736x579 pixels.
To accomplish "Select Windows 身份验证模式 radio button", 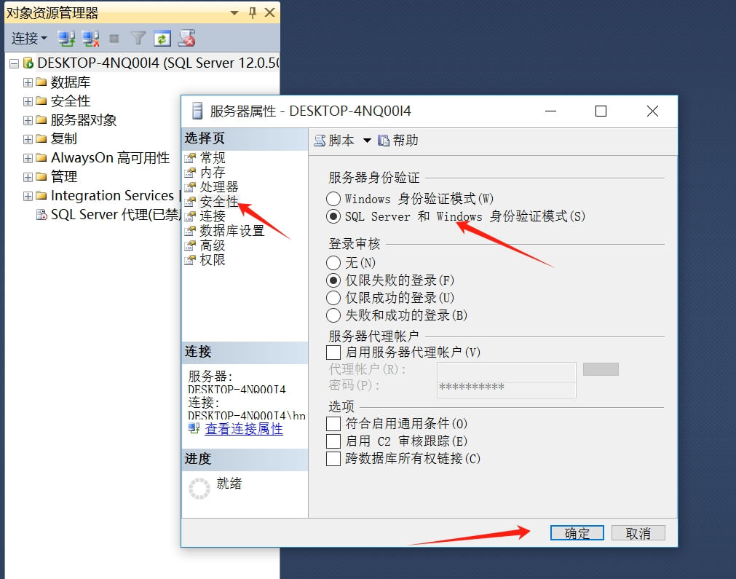I will (333, 199).
